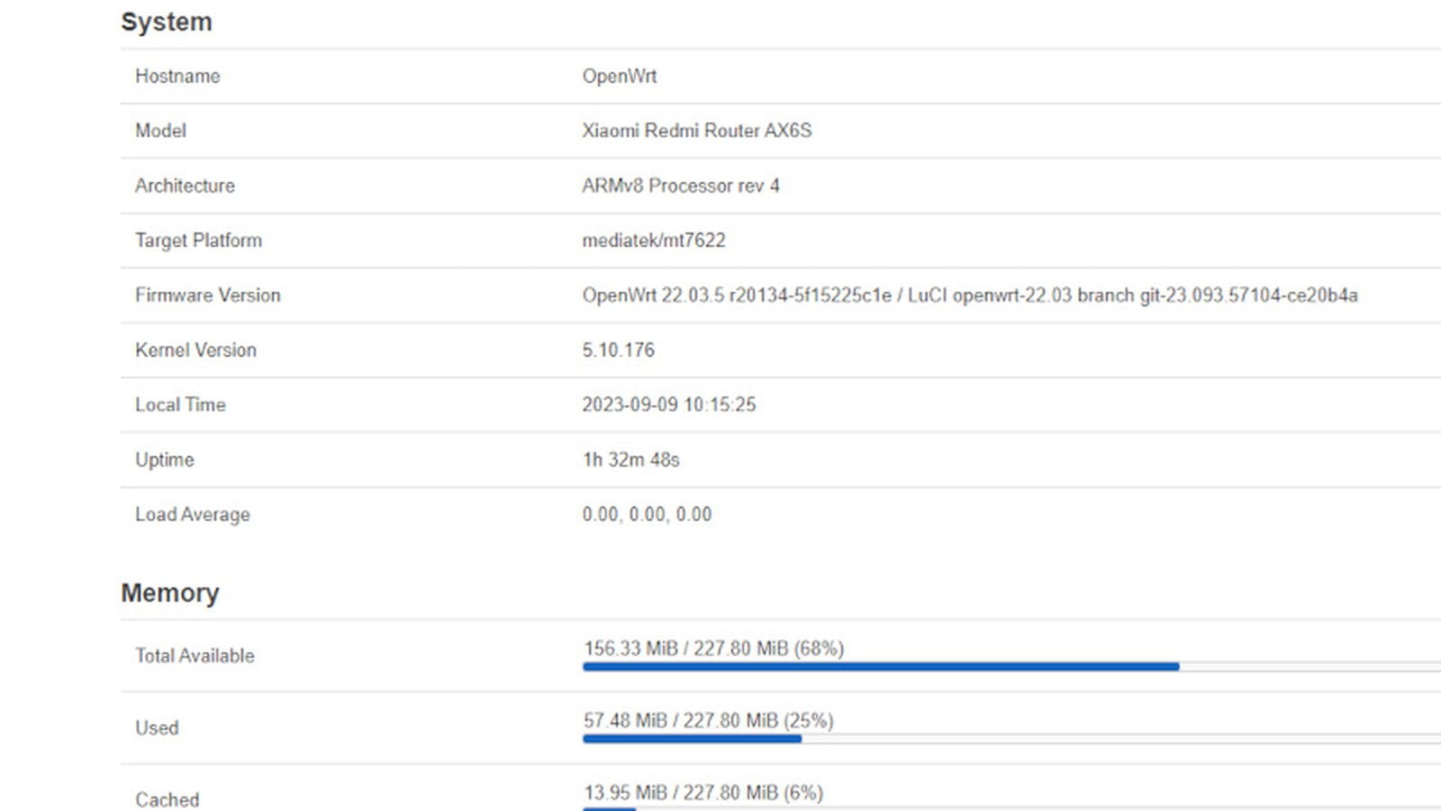Select kernel value 5.10.176

coord(618,350)
